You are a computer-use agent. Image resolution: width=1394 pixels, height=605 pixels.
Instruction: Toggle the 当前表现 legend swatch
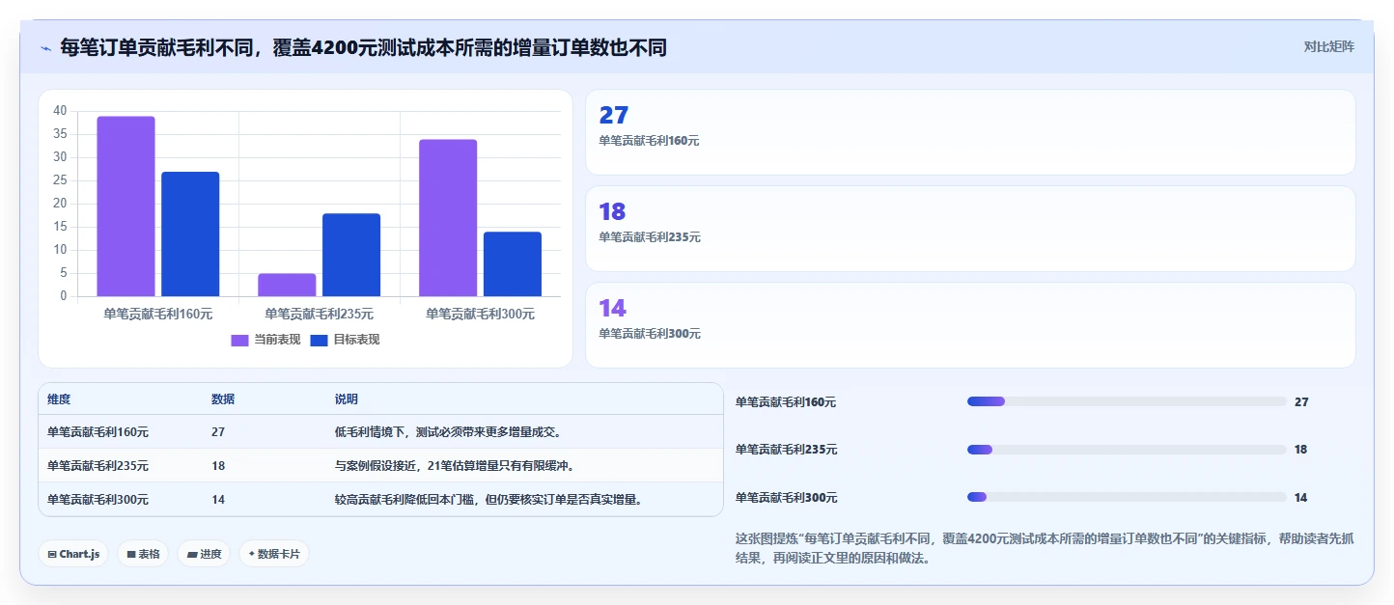239,340
